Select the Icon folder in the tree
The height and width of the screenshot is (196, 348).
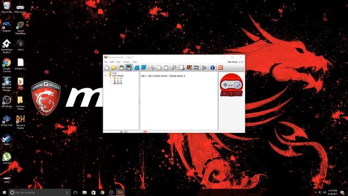pos(113,73)
